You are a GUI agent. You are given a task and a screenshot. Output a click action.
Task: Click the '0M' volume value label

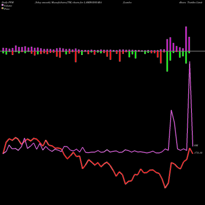click(x=196, y=146)
